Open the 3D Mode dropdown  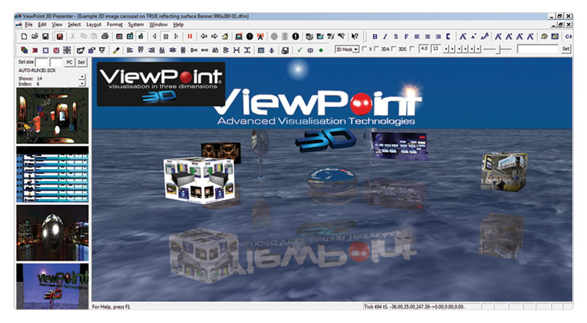(x=347, y=49)
